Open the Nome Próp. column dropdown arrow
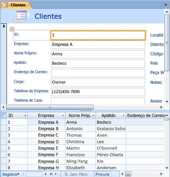The width and height of the screenshot is (170, 177). pyautogui.click(x=93, y=116)
